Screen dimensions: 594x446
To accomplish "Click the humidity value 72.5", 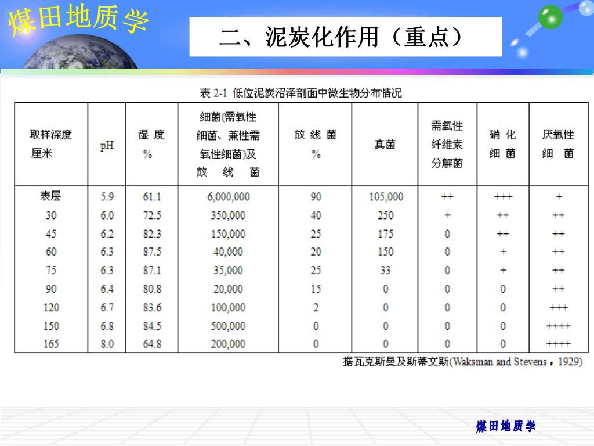I will (x=152, y=215).
